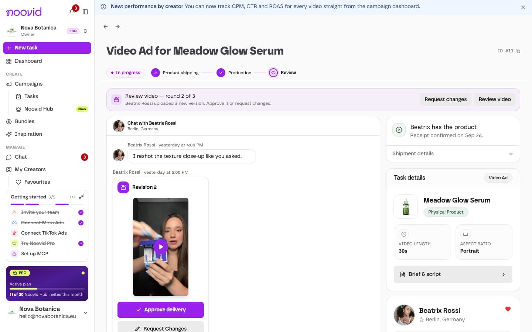Click the info icon in the banner

[x=103, y=7]
